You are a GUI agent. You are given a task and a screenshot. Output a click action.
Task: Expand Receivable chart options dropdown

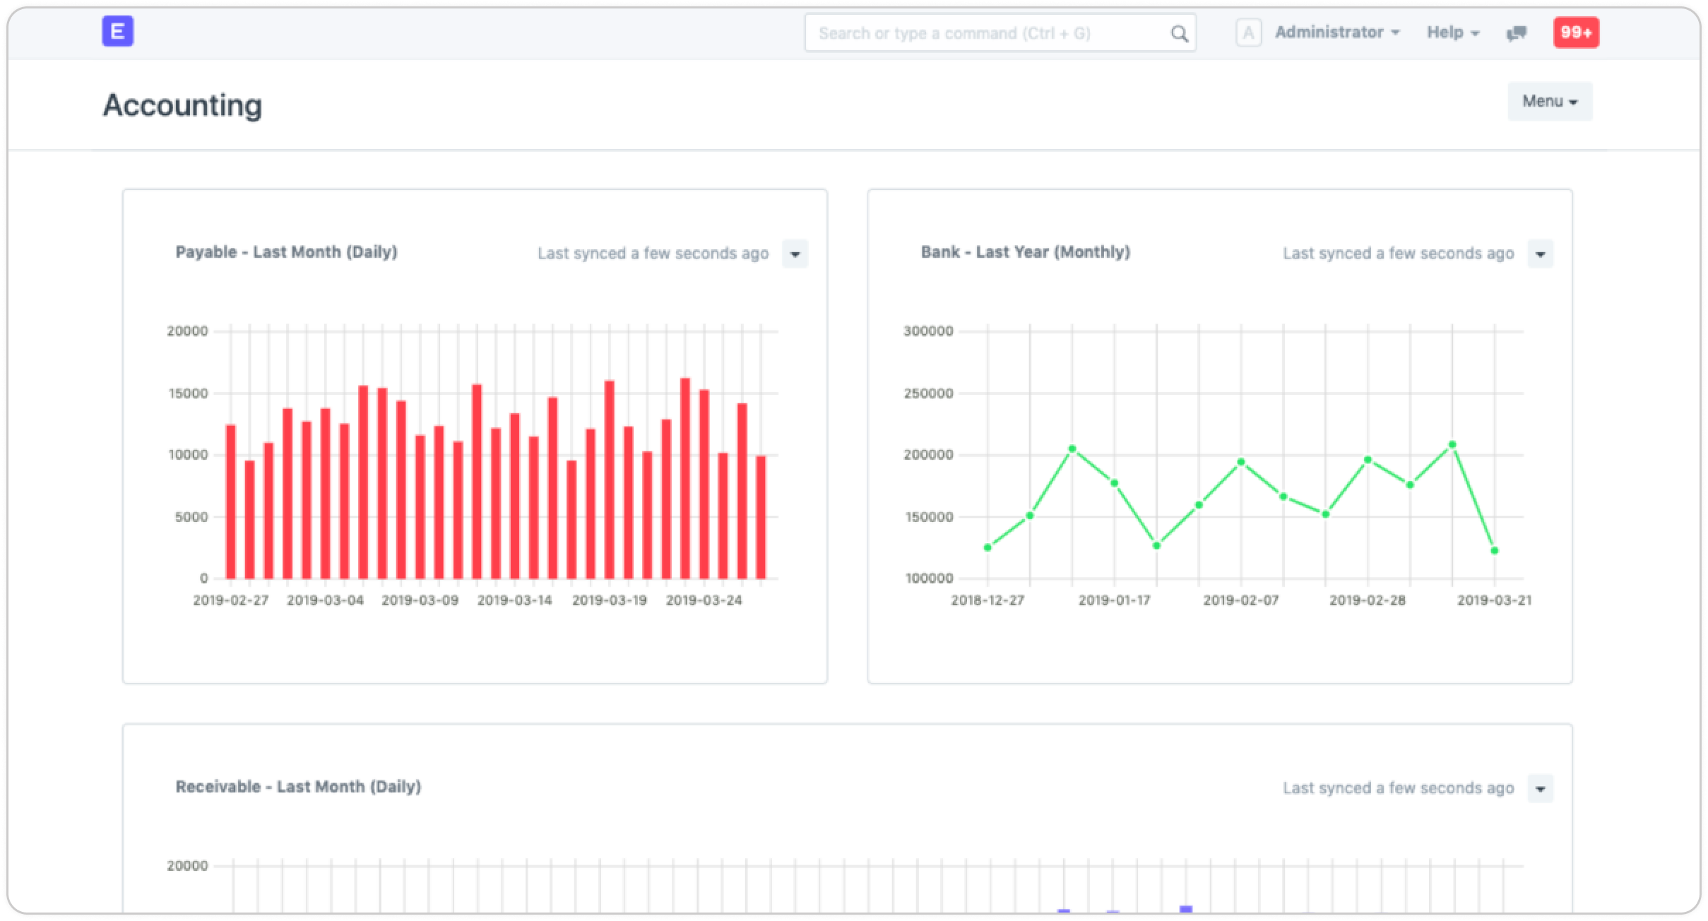(1540, 788)
